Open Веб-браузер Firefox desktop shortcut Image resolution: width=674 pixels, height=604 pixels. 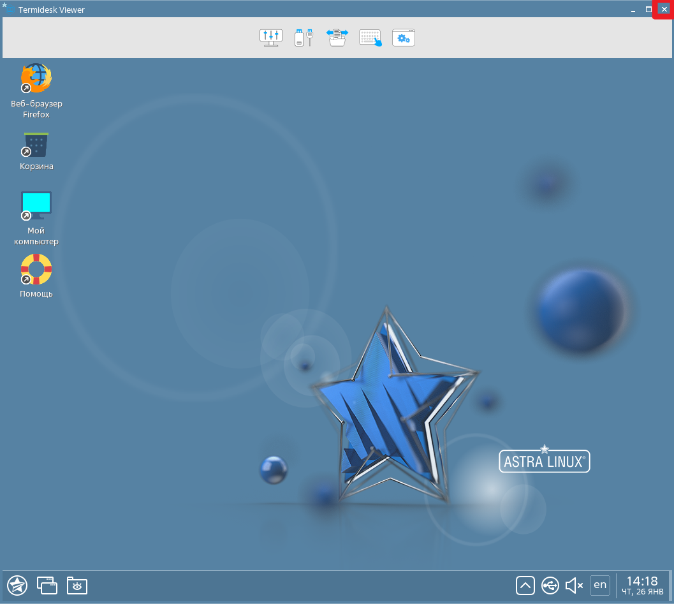(36, 79)
